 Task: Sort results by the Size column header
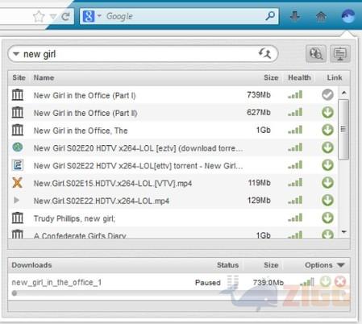(x=271, y=78)
